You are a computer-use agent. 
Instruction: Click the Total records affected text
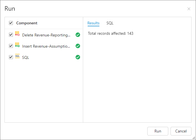click(111, 34)
